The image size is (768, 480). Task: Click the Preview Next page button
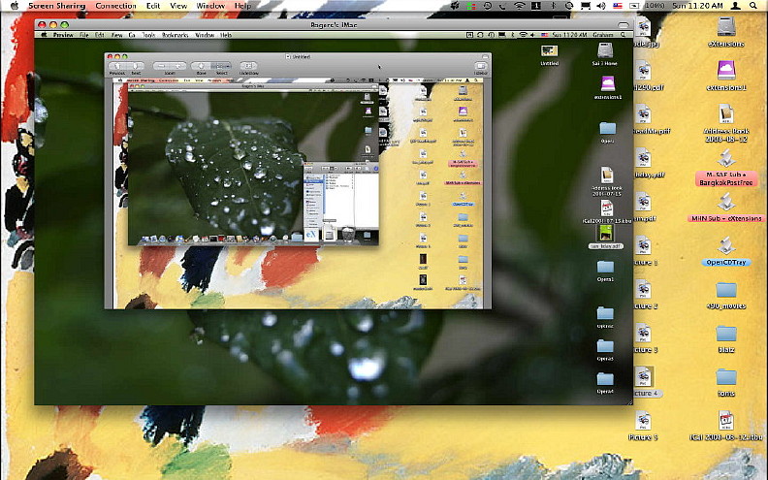point(136,66)
